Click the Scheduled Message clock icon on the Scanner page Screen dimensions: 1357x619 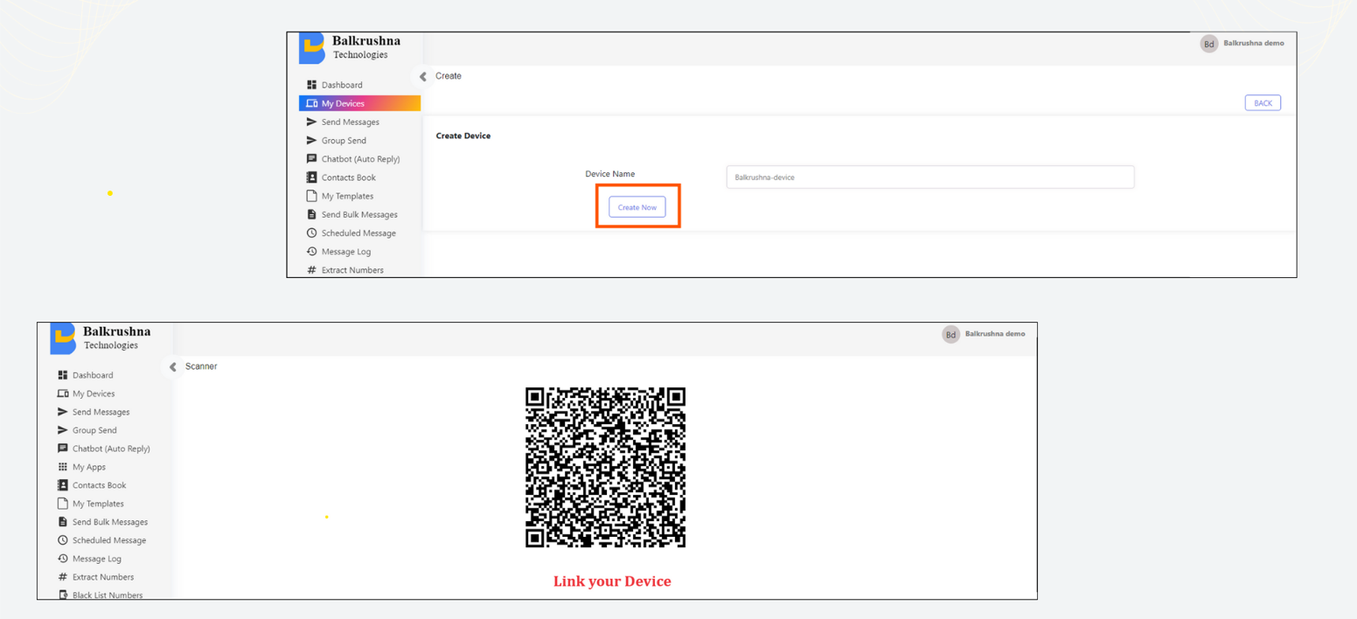[62, 540]
